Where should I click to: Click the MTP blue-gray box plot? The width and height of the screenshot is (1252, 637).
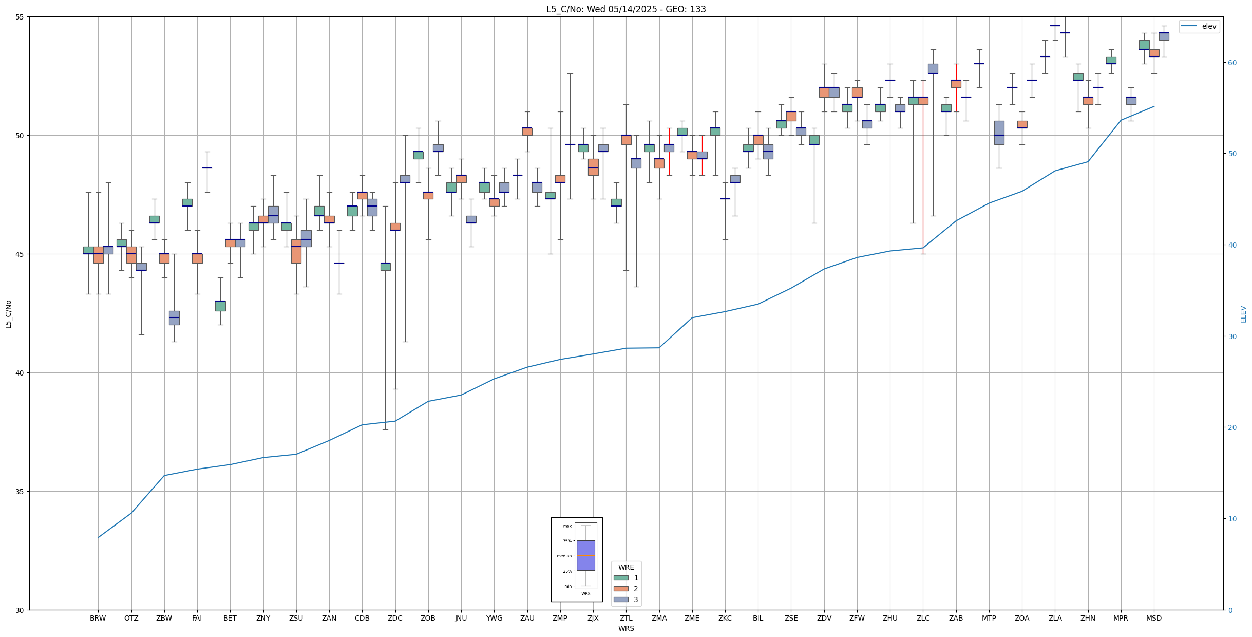coord(999,133)
